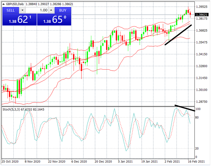The image size is (211, 166).
Task: Click price scale value 1.39525
Action: (202, 7)
